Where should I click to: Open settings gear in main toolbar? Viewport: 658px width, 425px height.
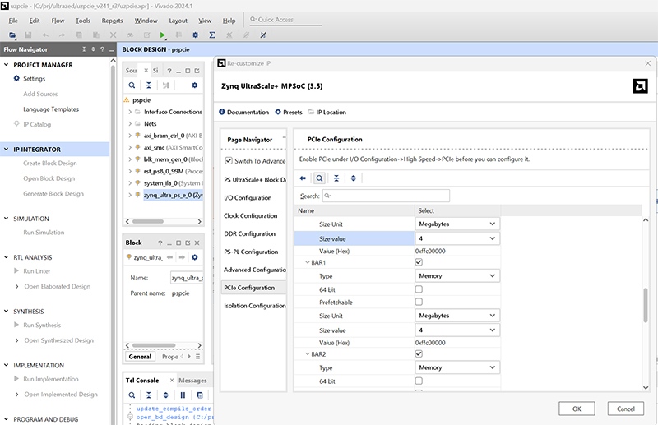tap(195, 35)
